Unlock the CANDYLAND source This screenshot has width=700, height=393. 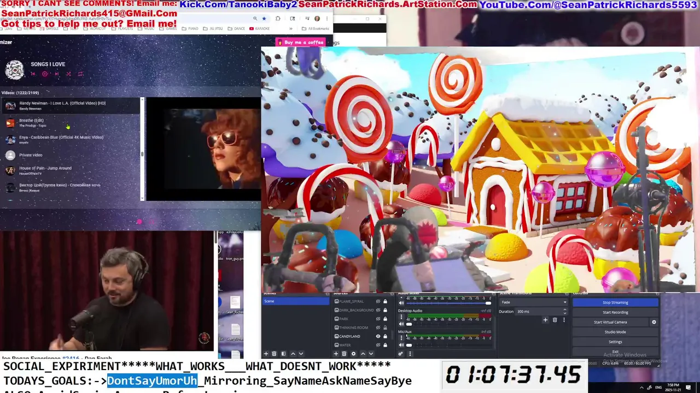(x=385, y=336)
